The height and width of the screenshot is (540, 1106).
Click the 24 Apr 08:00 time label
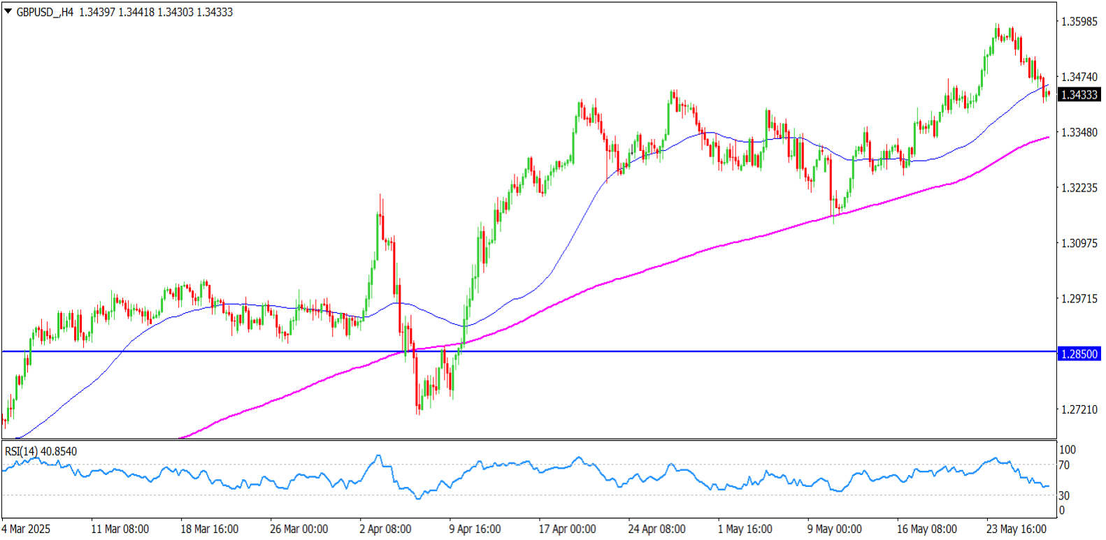[656, 529]
